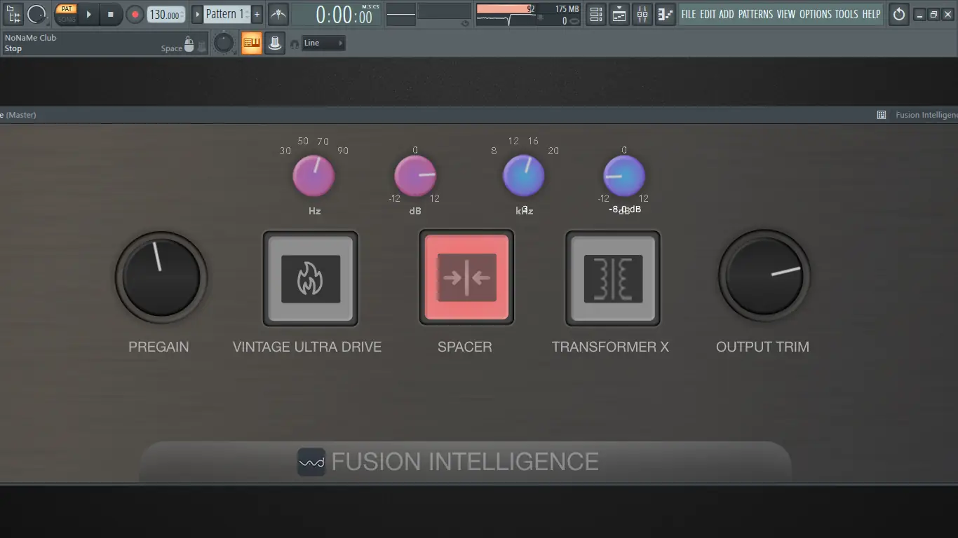Viewport: 958px width, 538px height.
Task: Click the knob-shaped controller link icon
Action: click(275, 43)
